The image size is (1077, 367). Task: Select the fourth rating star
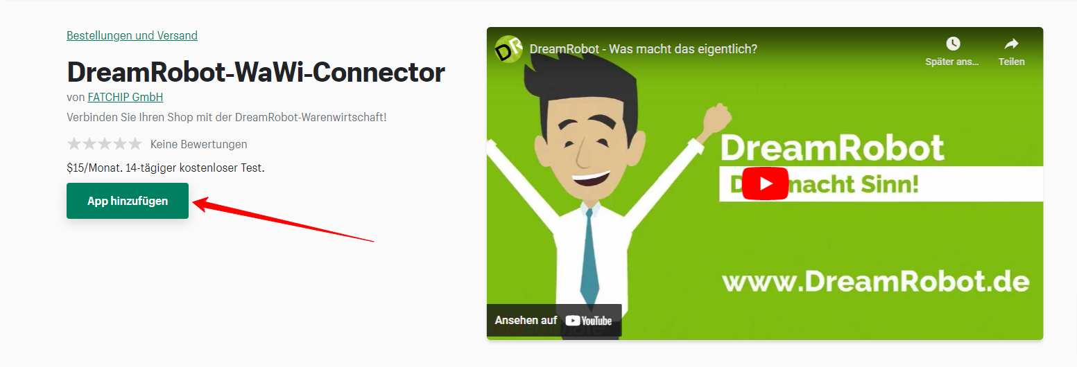point(120,144)
